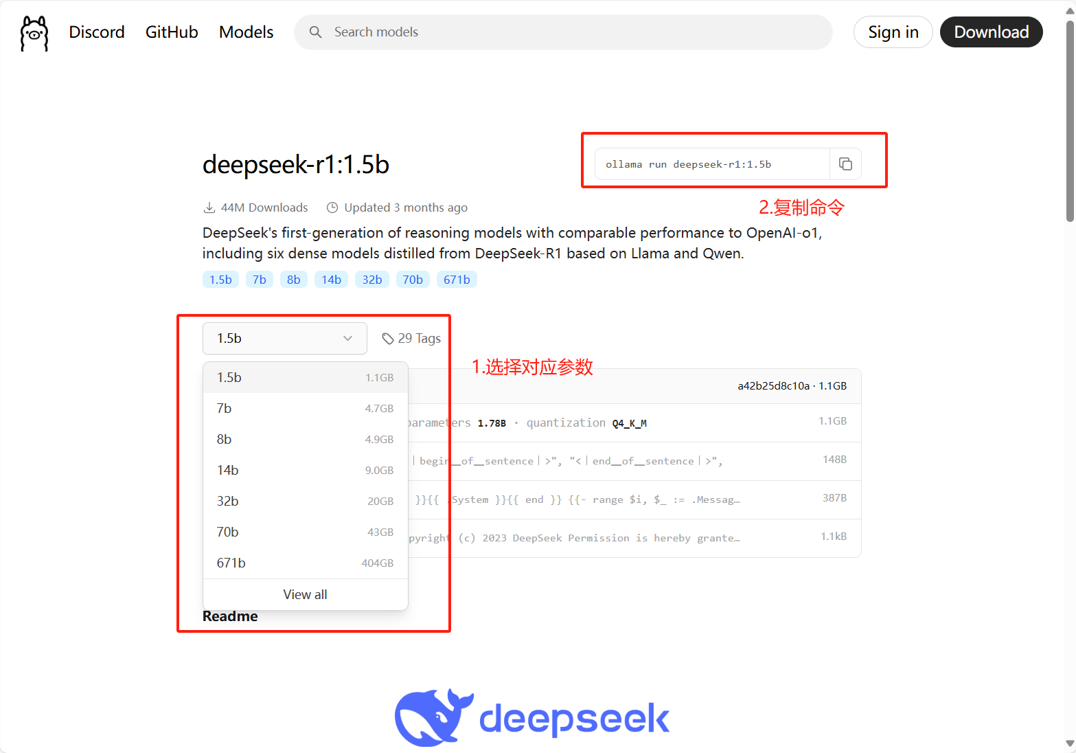
Task: Click the page vertical scrollbar thumb
Action: (x=1070, y=122)
